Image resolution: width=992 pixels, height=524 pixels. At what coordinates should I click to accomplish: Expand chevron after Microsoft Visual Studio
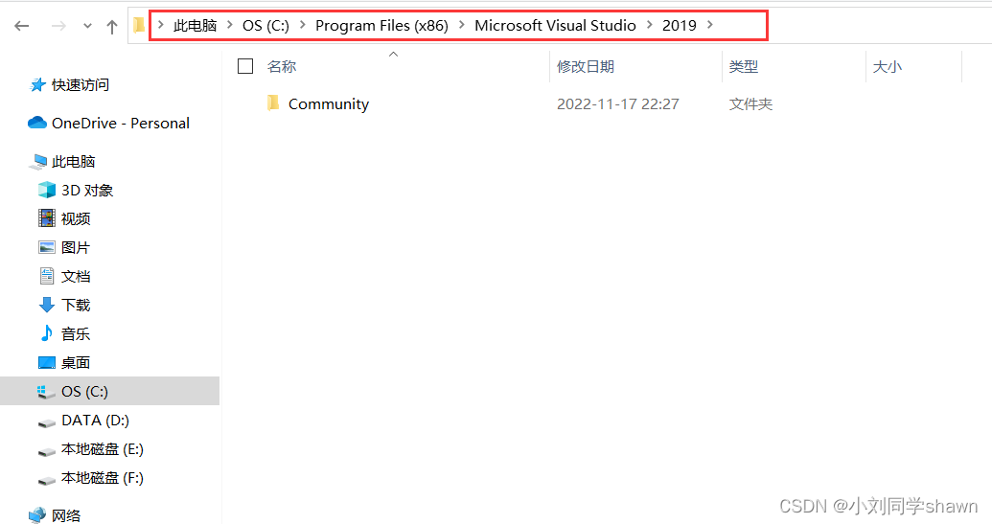649,25
